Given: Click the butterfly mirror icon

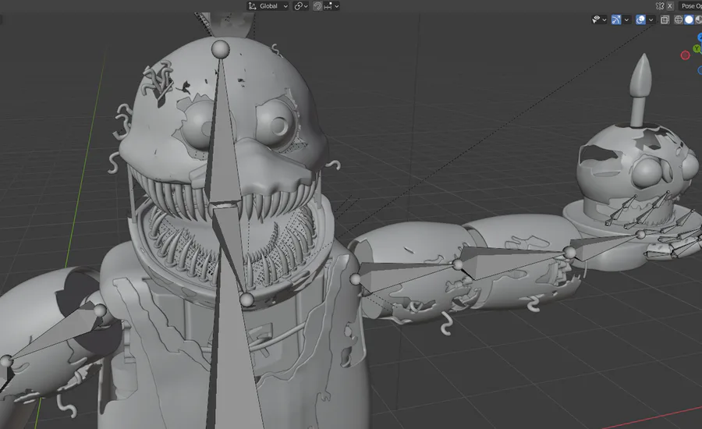Looking at the screenshot, I should 659,5.
